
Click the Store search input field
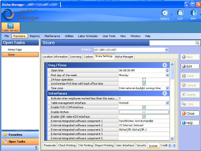point(172,43)
